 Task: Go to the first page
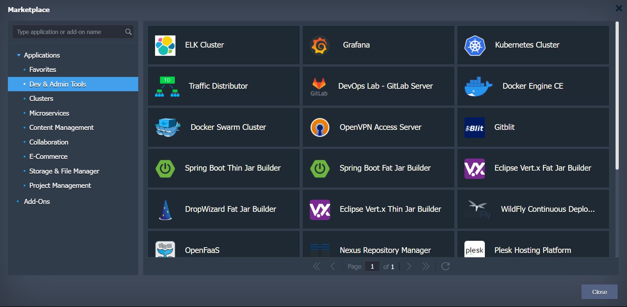pyautogui.click(x=316, y=266)
